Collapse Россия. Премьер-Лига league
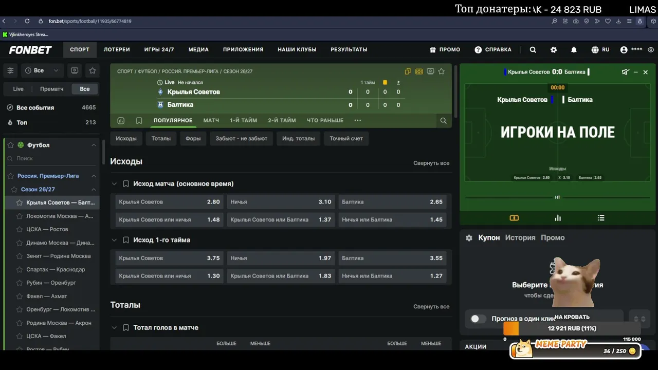658x370 pixels. point(94,176)
